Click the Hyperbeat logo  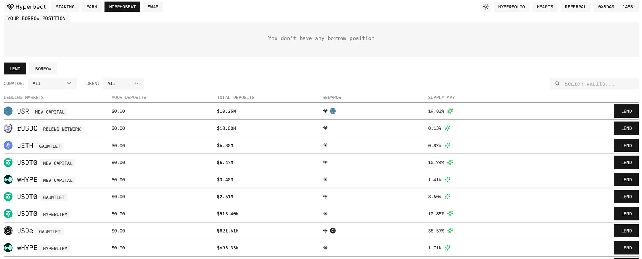pos(26,7)
